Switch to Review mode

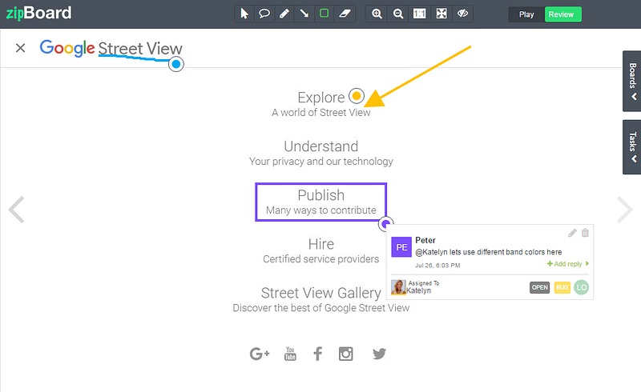point(562,14)
